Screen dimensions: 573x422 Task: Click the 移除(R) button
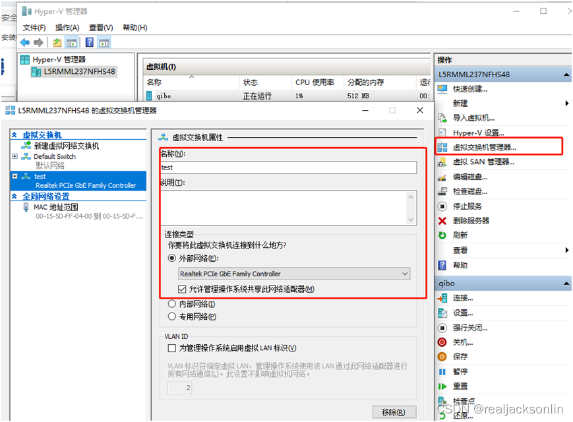[x=394, y=412]
